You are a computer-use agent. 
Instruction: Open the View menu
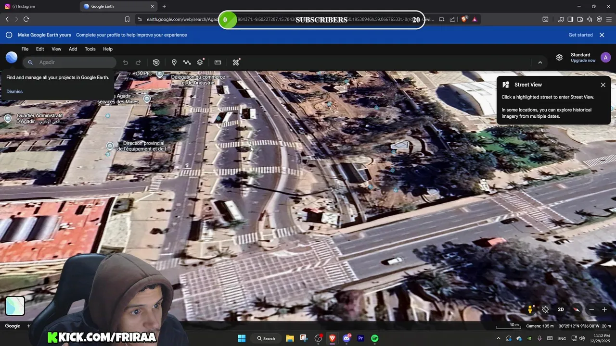(56, 49)
